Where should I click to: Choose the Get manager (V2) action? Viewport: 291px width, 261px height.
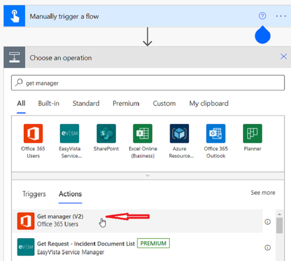[137, 221]
